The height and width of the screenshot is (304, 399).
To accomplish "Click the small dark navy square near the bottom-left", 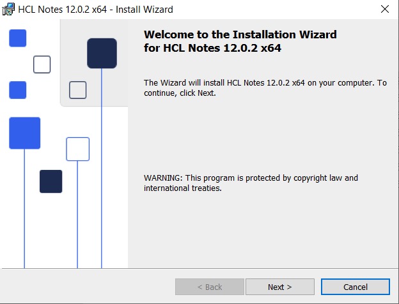I will coord(51,181).
